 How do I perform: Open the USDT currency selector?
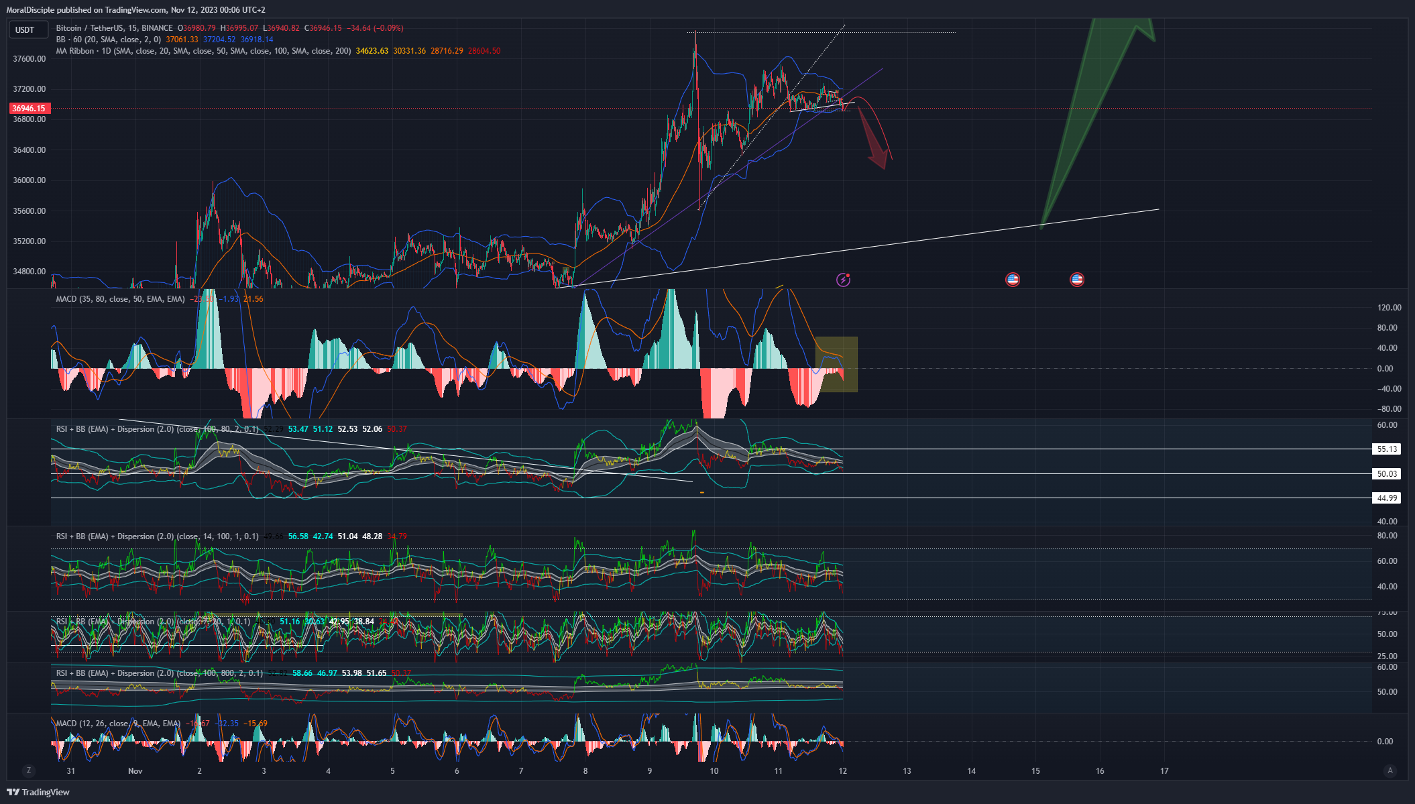[x=28, y=30]
